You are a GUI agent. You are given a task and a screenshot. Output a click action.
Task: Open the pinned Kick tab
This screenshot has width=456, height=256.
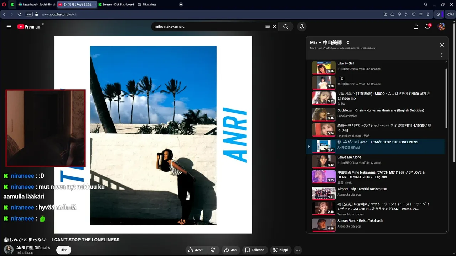click(x=12, y=4)
